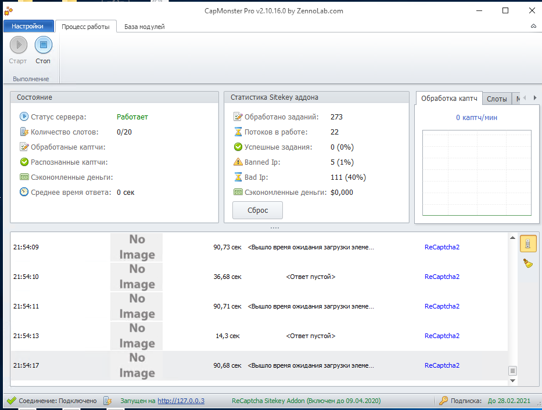Minimize the CapMonster Pro window

click(479, 10)
